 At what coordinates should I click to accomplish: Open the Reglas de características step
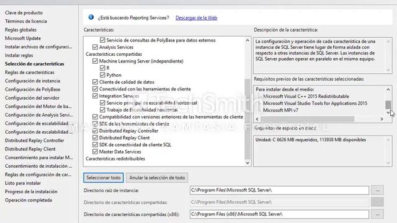[x=30, y=72]
